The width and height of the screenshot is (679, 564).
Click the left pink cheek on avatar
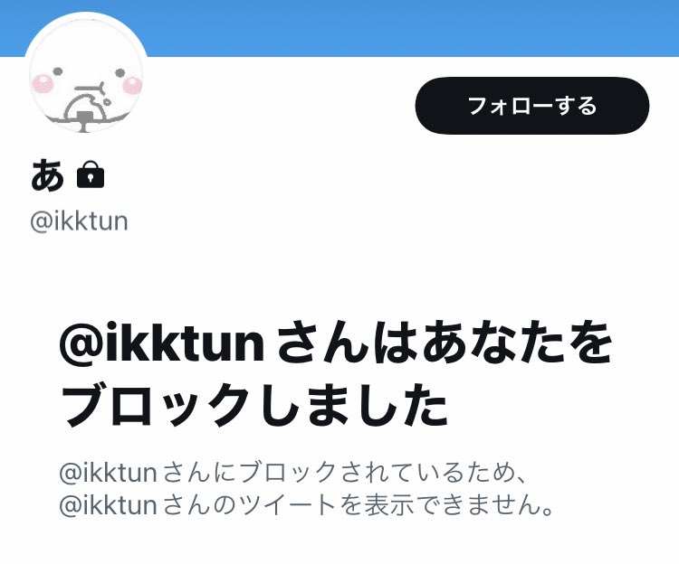pos(43,83)
